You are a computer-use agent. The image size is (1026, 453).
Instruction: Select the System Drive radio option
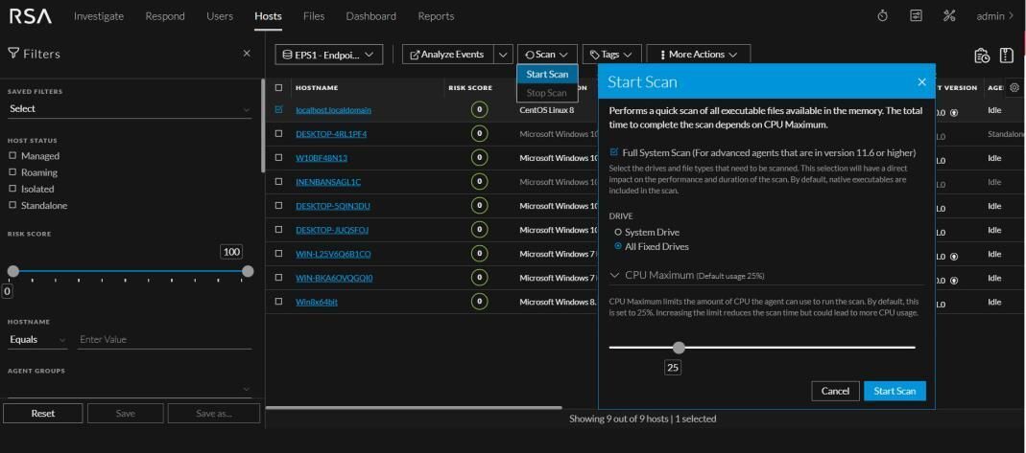(x=618, y=233)
